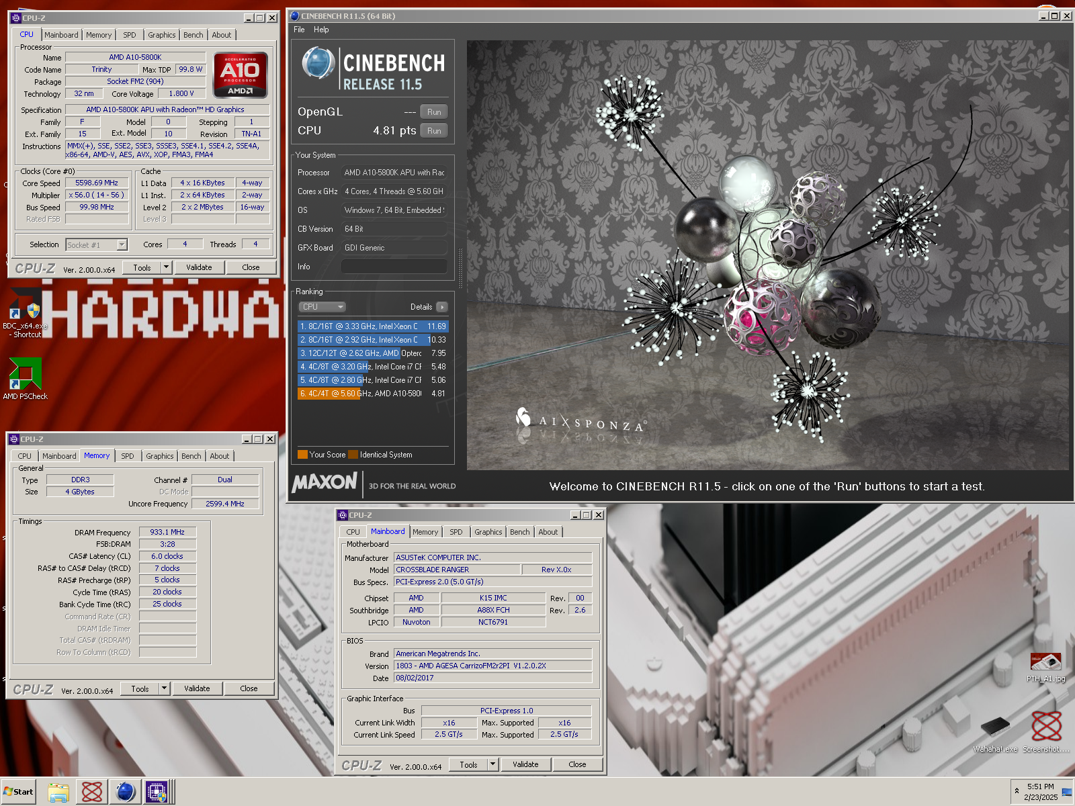Screen dimensions: 1075x806
Task: Open the file explorer taskbar icon
Action: click(58, 792)
